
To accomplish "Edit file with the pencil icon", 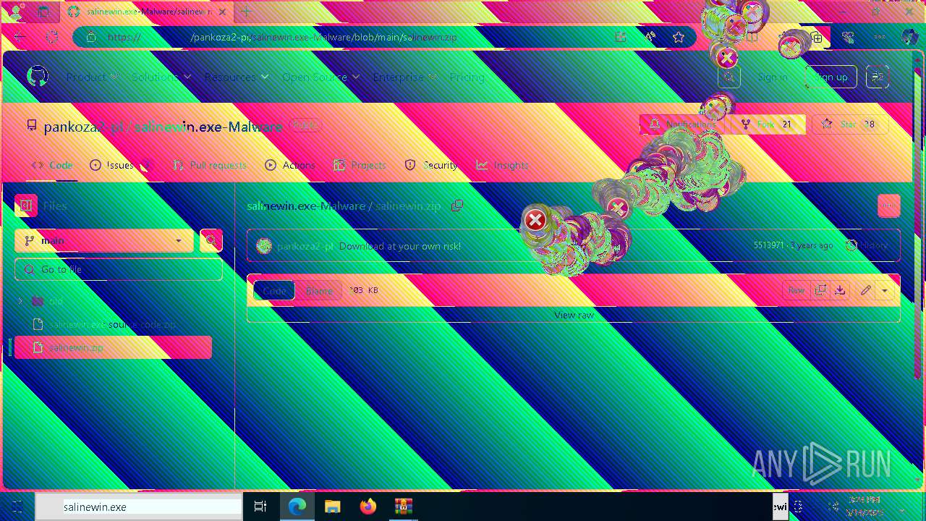I will (x=865, y=290).
